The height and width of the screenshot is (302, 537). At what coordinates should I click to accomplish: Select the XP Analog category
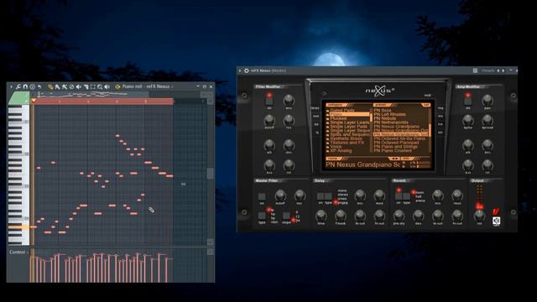pyautogui.click(x=341, y=151)
